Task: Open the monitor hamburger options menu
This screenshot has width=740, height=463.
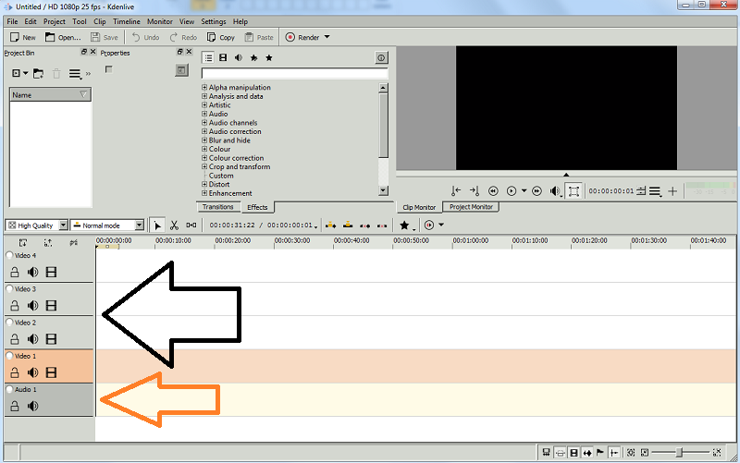Action: pos(655,191)
